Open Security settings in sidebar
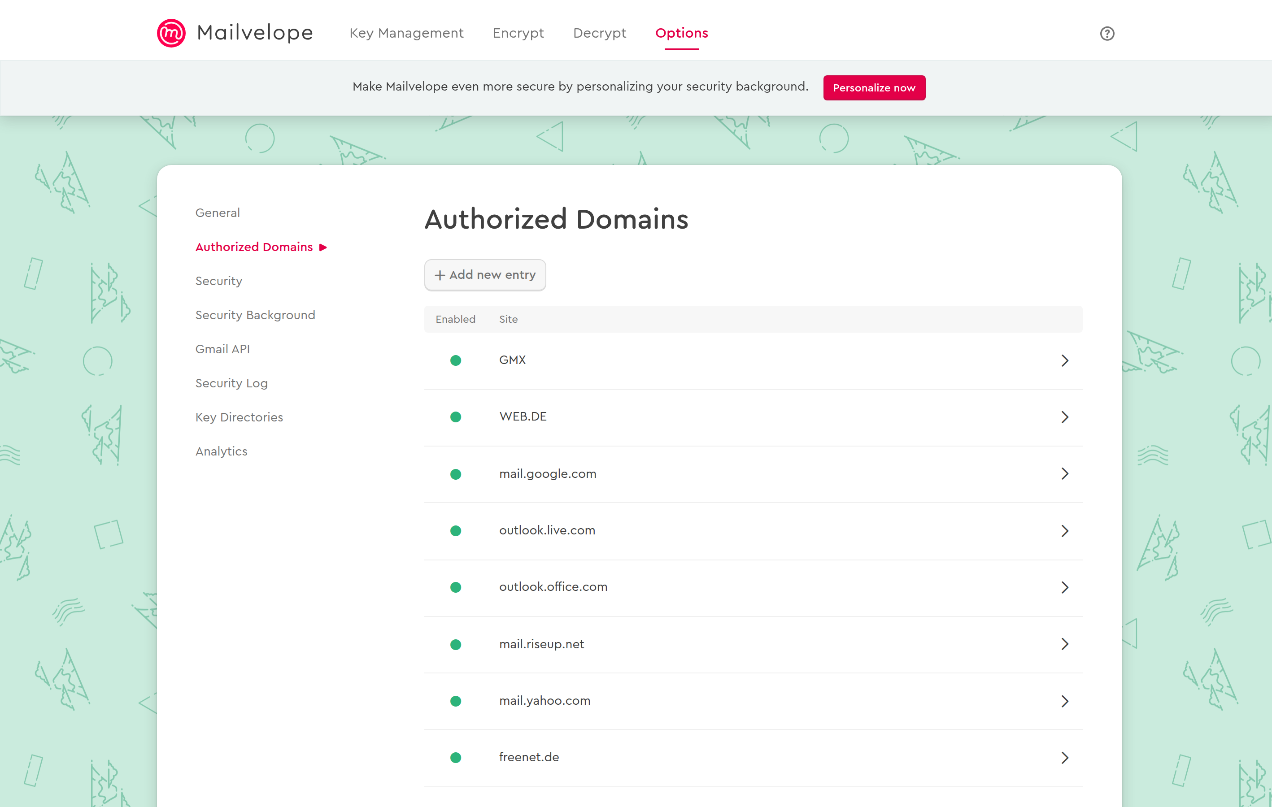This screenshot has width=1272, height=807. [219, 281]
